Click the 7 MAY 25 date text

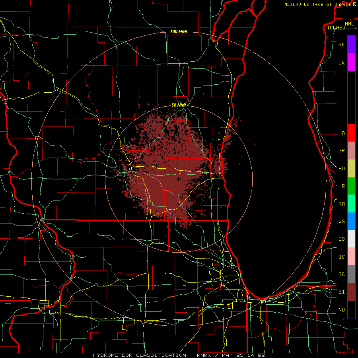(230, 355)
